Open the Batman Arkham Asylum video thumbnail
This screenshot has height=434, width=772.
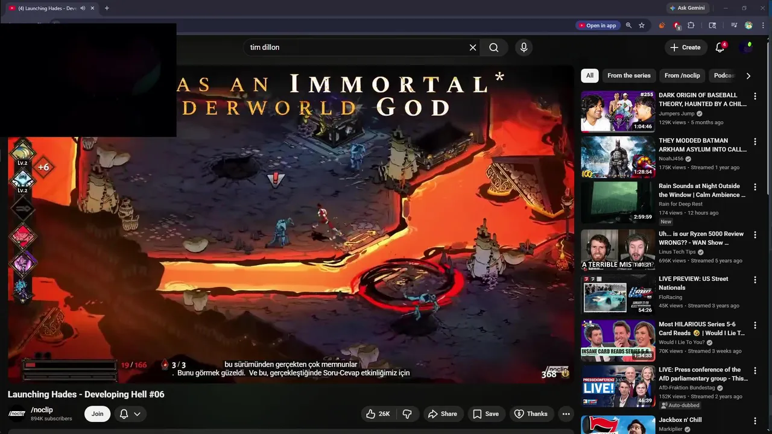click(x=618, y=157)
